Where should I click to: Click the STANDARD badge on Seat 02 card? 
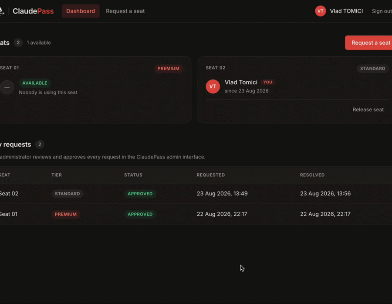click(x=372, y=69)
